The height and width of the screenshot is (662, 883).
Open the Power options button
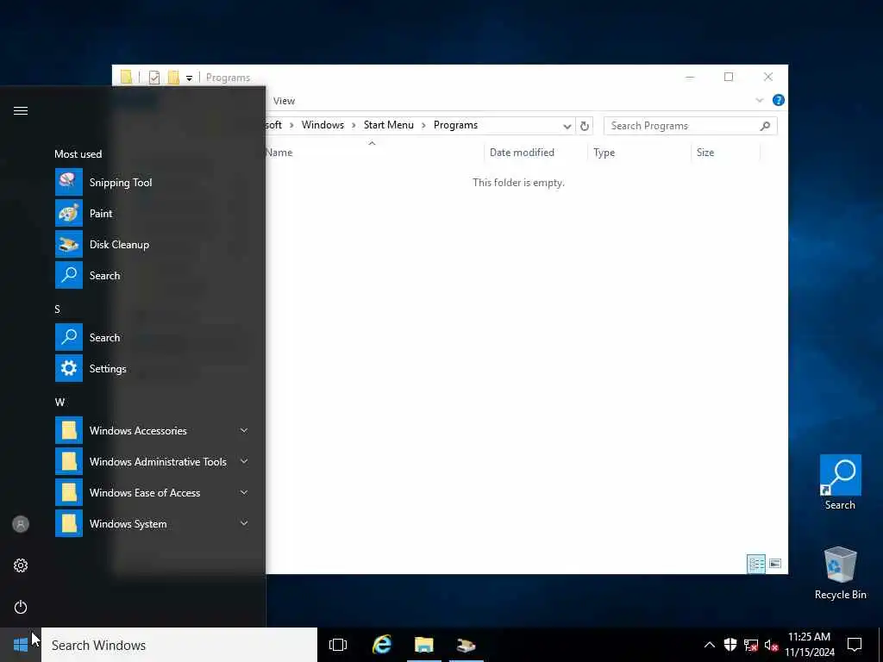pos(21,607)
